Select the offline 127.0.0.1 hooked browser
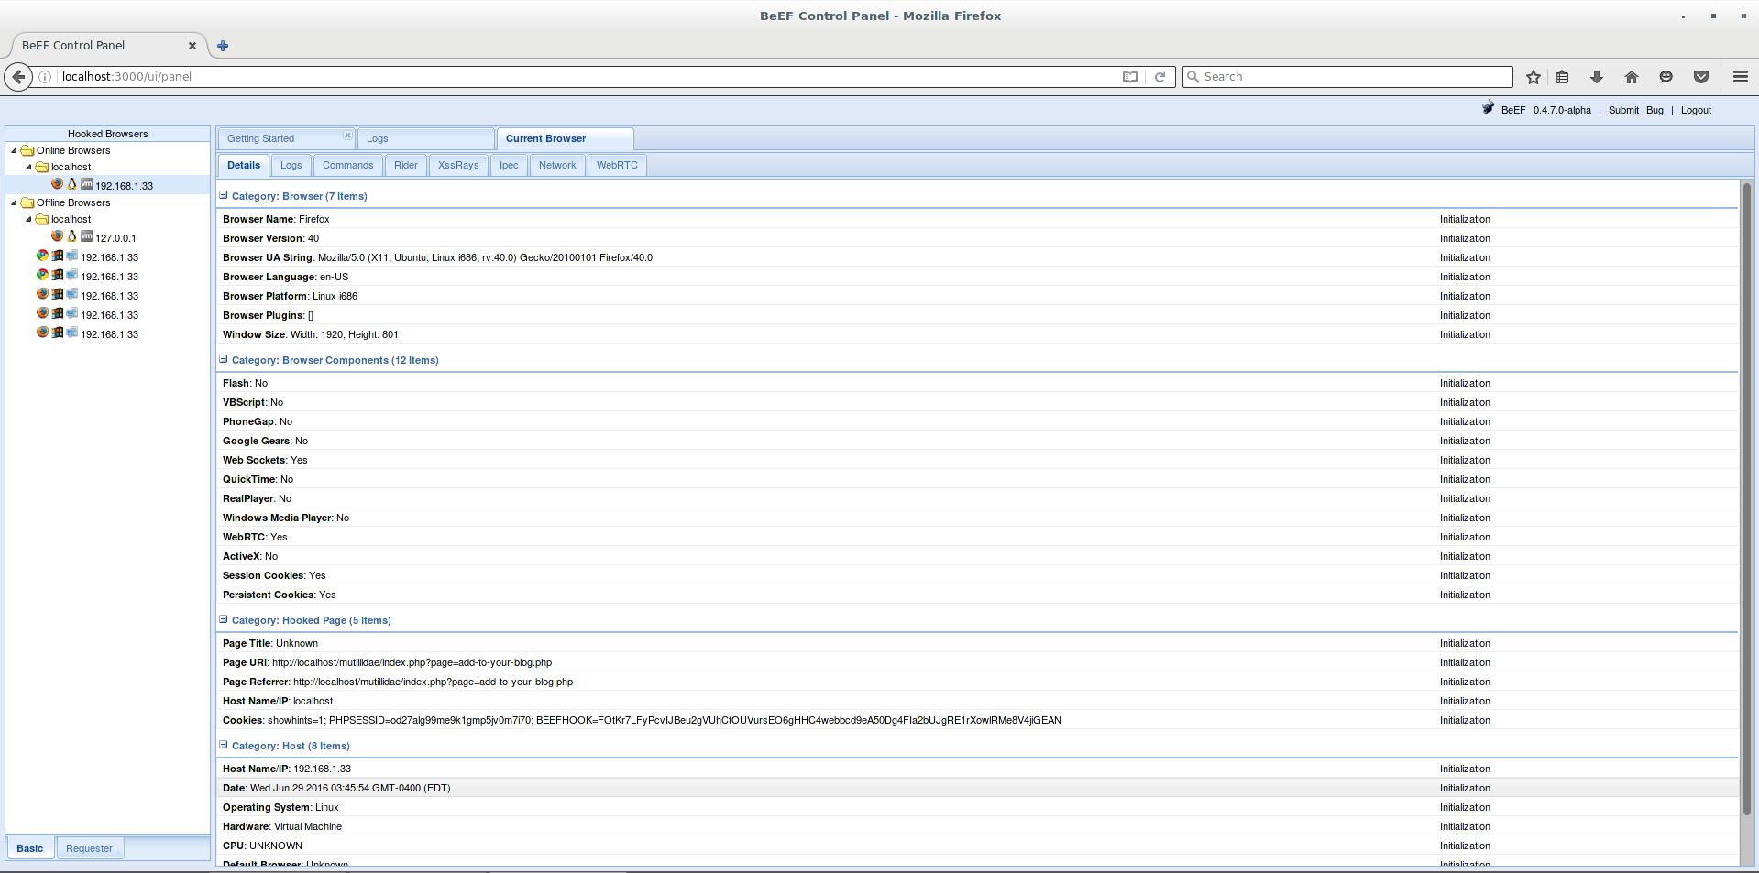 pos(115,238)
